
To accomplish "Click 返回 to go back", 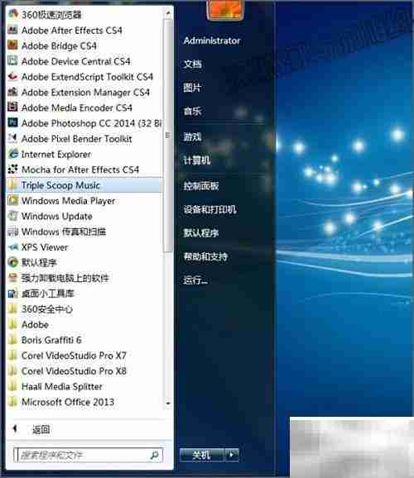I will point(41,429).
